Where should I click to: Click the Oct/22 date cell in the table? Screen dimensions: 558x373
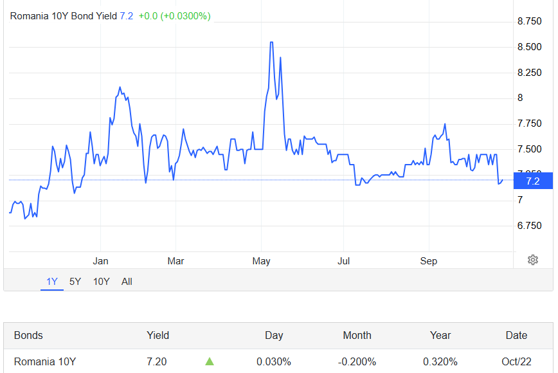pyautogui.click(x=515, y=361)
